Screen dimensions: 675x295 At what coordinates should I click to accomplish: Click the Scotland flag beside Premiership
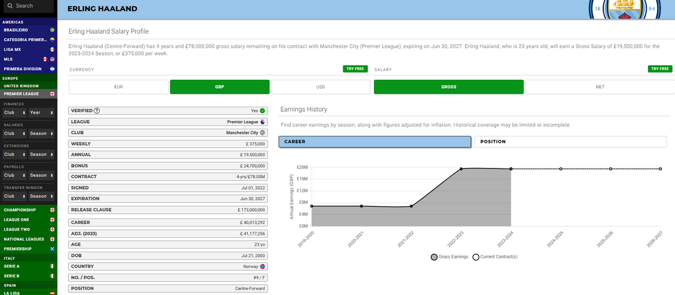pos(52,248)
